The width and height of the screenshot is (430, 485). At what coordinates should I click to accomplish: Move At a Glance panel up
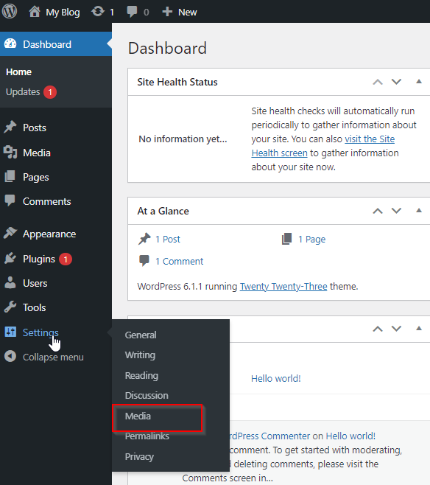(x=378, y=211)
